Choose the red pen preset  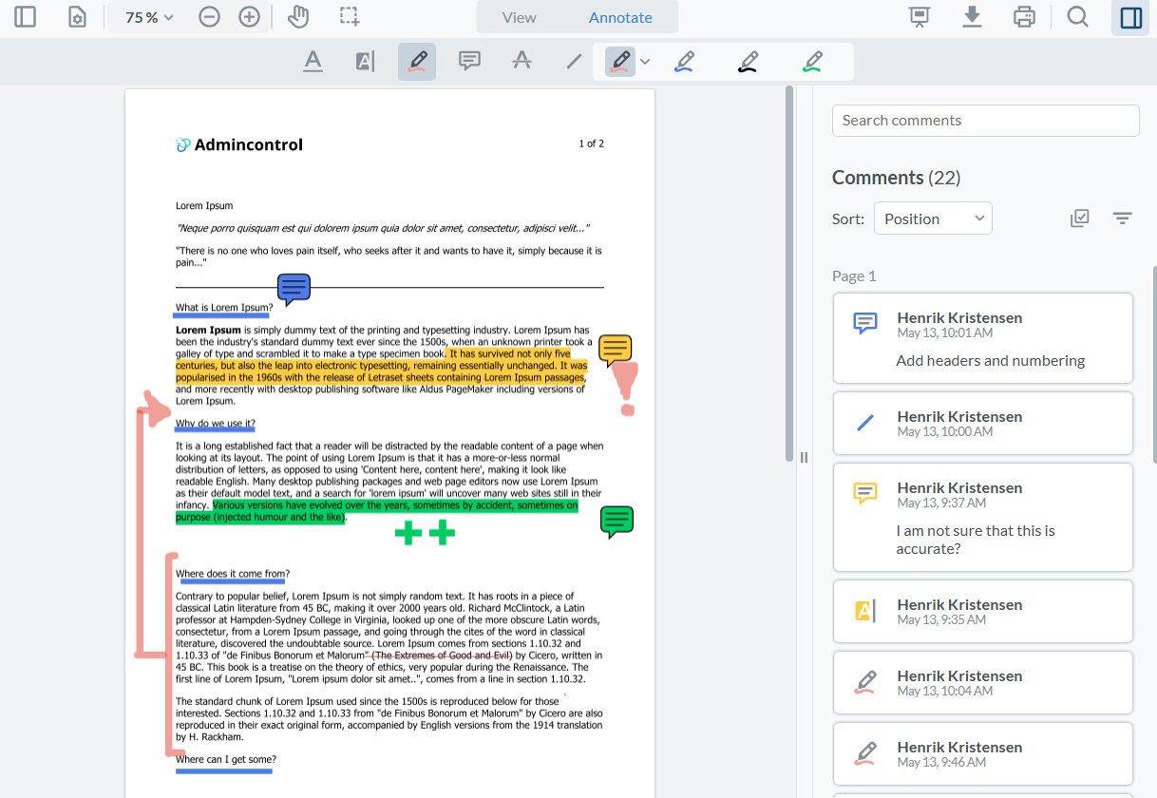tap(620, 62)
